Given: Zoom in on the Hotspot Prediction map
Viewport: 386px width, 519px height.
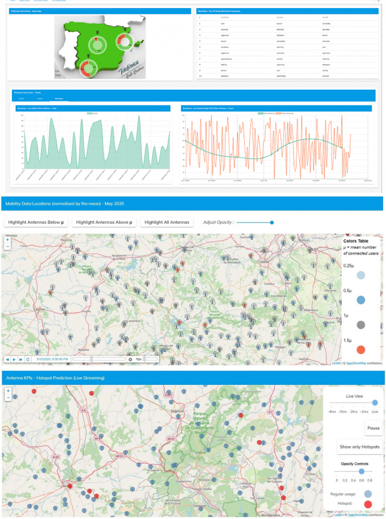Looking at the screenshot, I should tap(8, 391).
